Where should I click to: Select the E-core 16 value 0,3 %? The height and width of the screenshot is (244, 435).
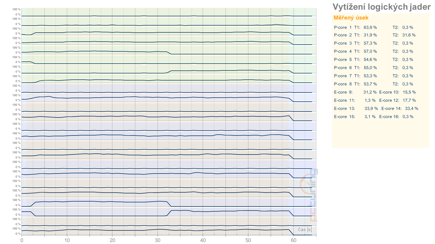click(408, 117)
